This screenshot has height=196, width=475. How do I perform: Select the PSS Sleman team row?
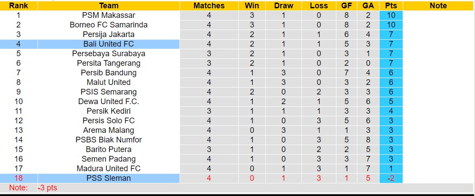click(x=109, y=178)
